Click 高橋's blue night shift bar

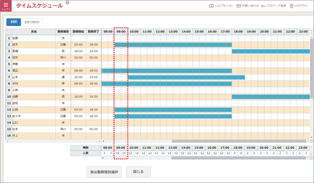pos(271,51)
